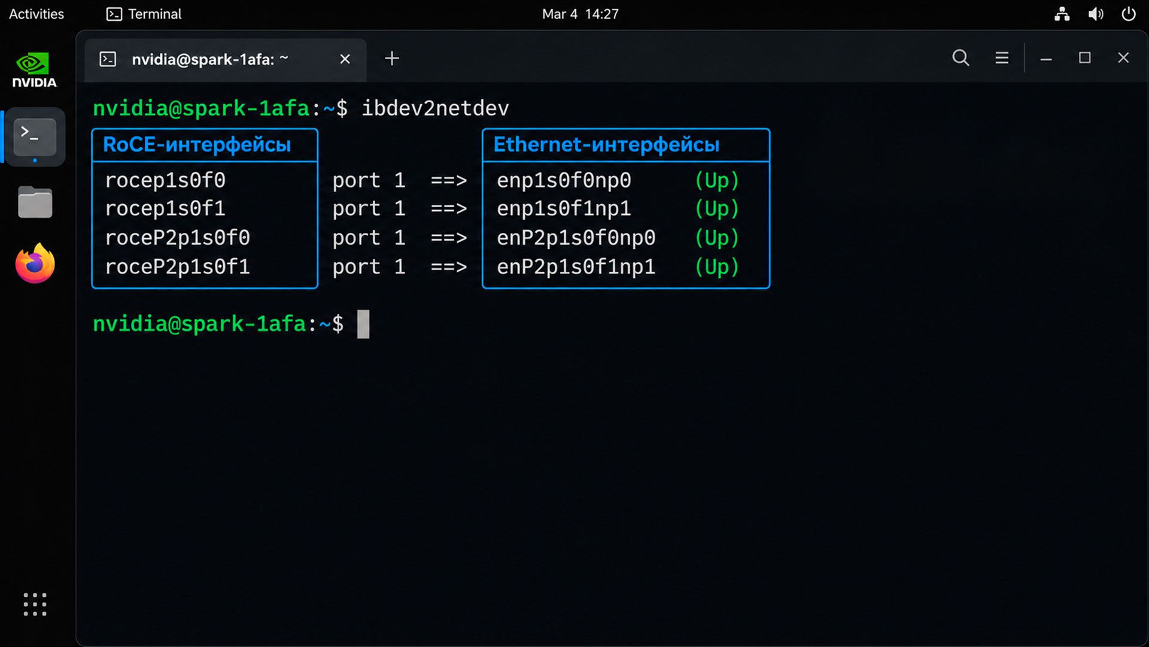Maximize the terminal window

click(1084, 58)
